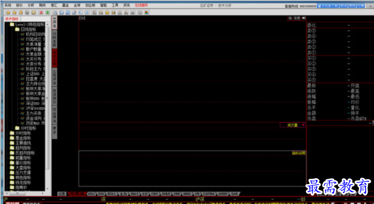The height and width of the screenshot is (204, 374).
Task: Click the indicator icon beside 主力买卖
Action: pos(23,113)
